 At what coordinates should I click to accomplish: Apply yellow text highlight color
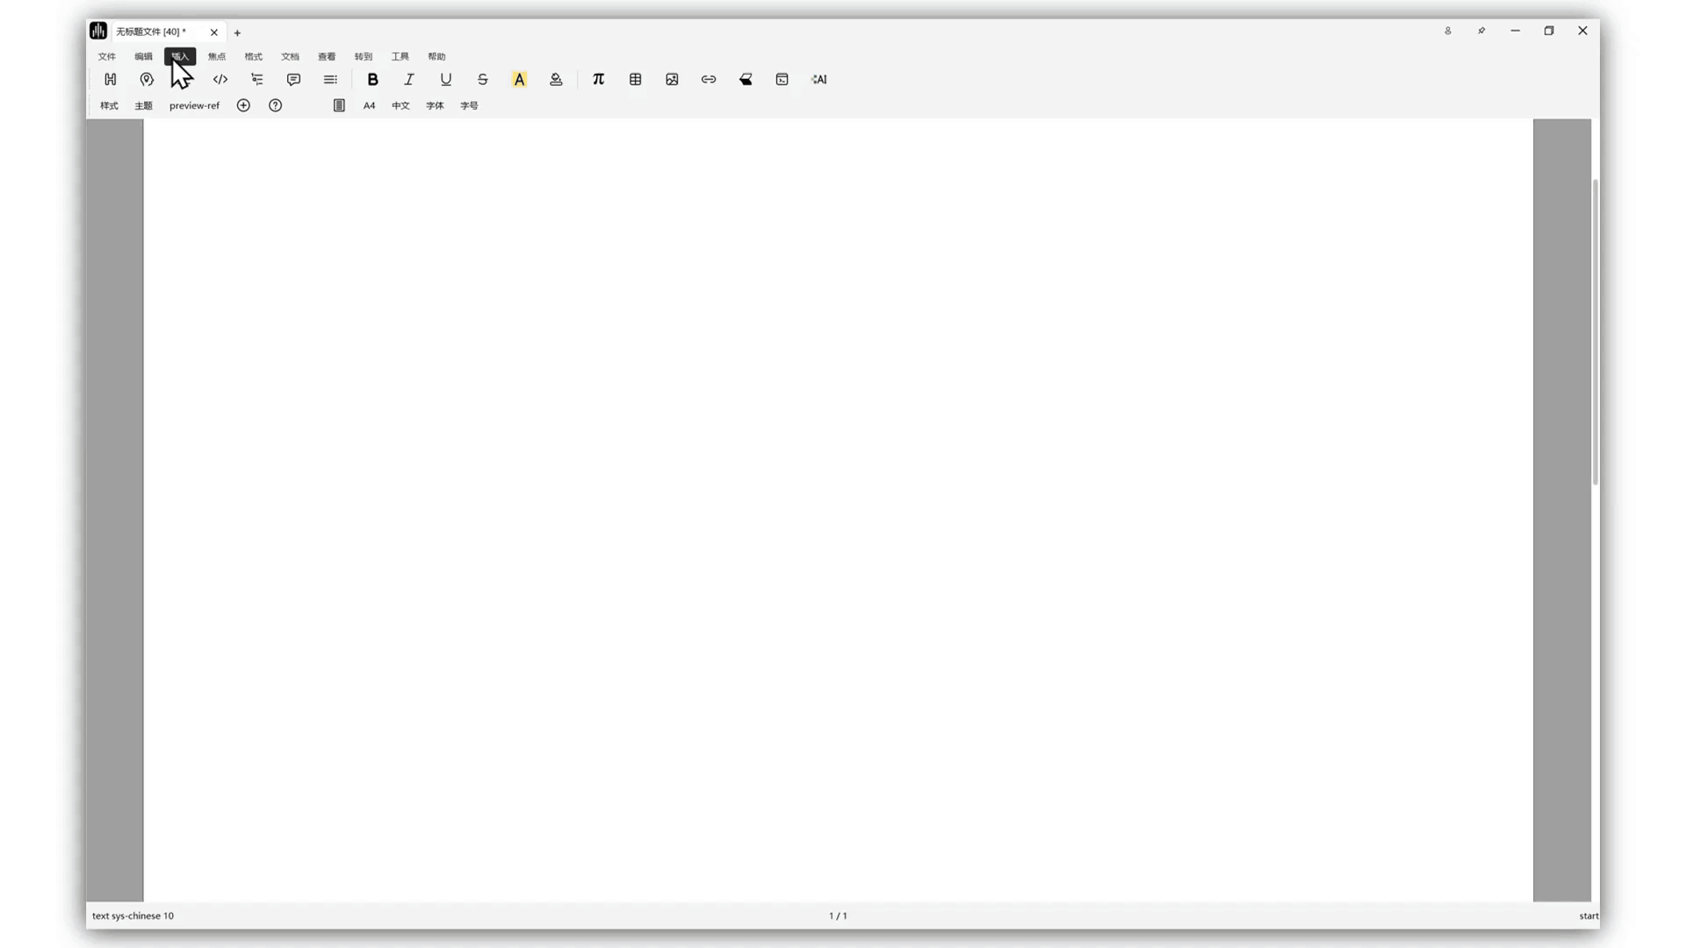click(x=519, y=79)
